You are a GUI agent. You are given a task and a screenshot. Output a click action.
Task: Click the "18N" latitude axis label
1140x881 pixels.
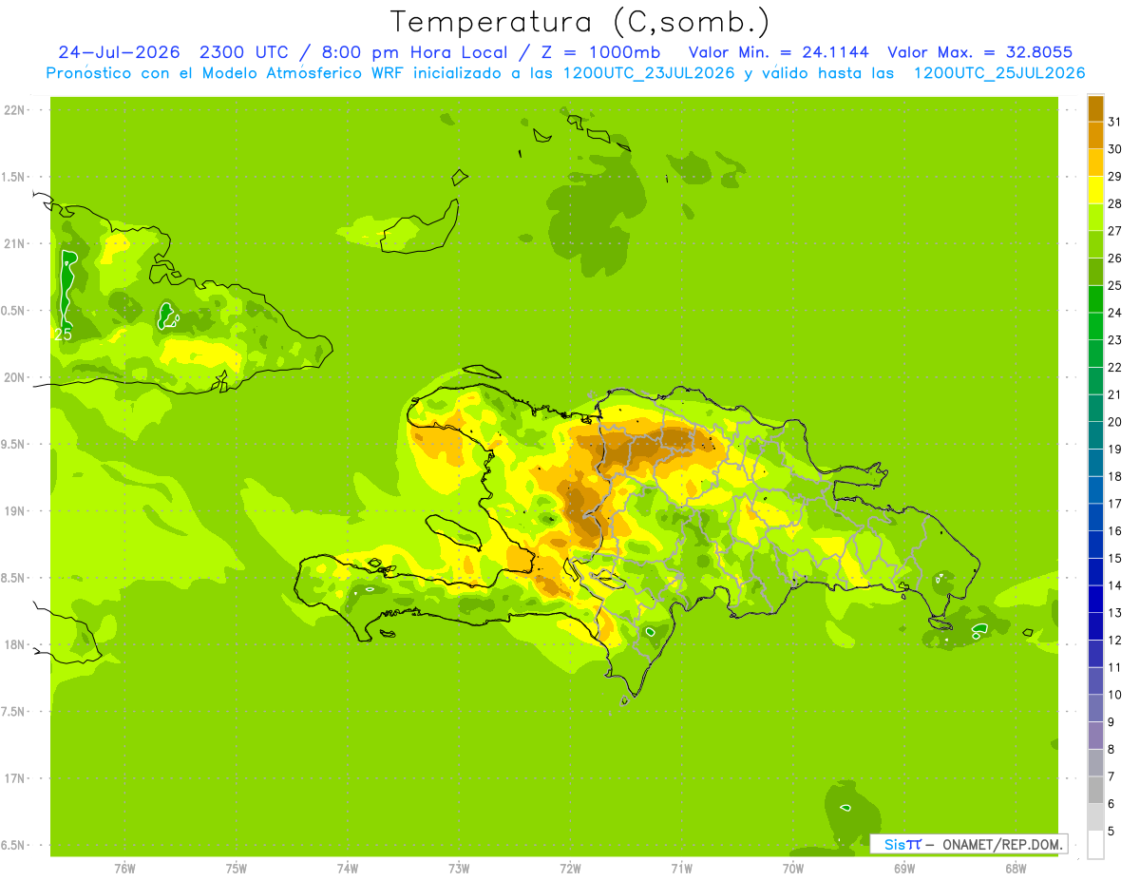pos(14,644)
